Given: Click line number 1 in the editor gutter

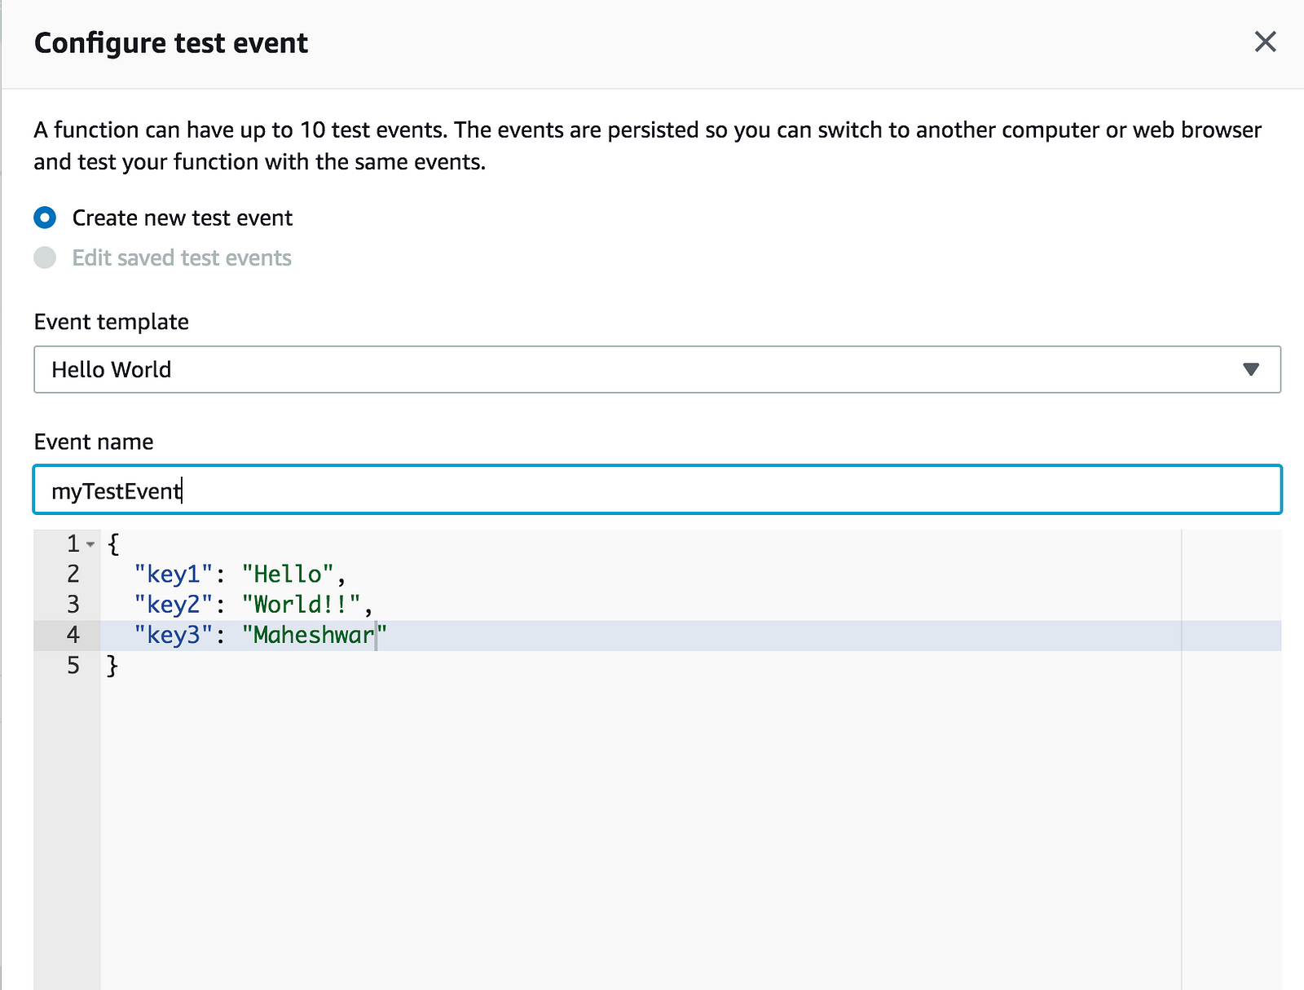Looking at the screenshot, I should pos(73,543).
